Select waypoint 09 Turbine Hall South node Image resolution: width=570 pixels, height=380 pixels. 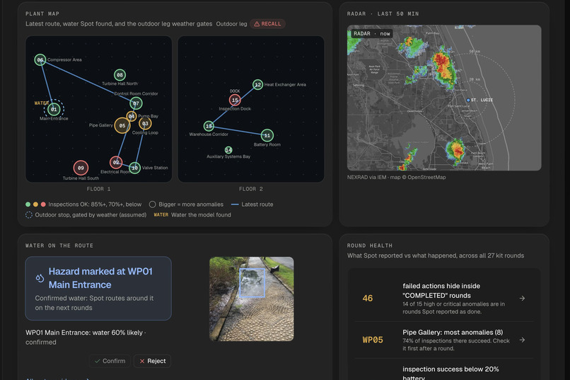pos(81,168)
